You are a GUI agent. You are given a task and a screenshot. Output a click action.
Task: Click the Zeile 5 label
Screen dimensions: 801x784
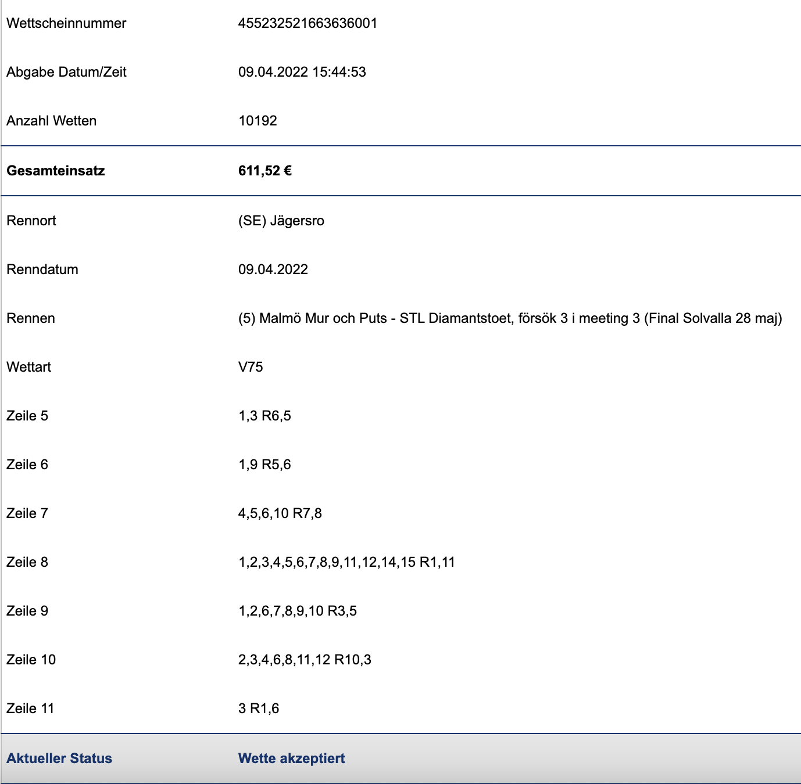(x=27, y=416)
